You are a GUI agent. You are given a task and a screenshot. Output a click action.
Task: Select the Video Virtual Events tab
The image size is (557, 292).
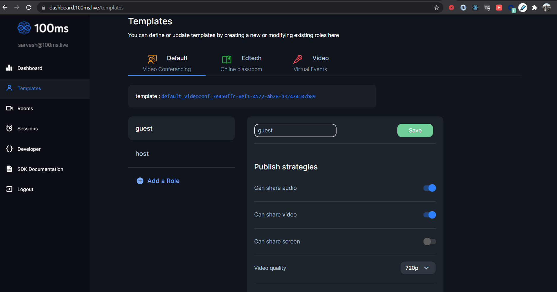tap(310, 63)
